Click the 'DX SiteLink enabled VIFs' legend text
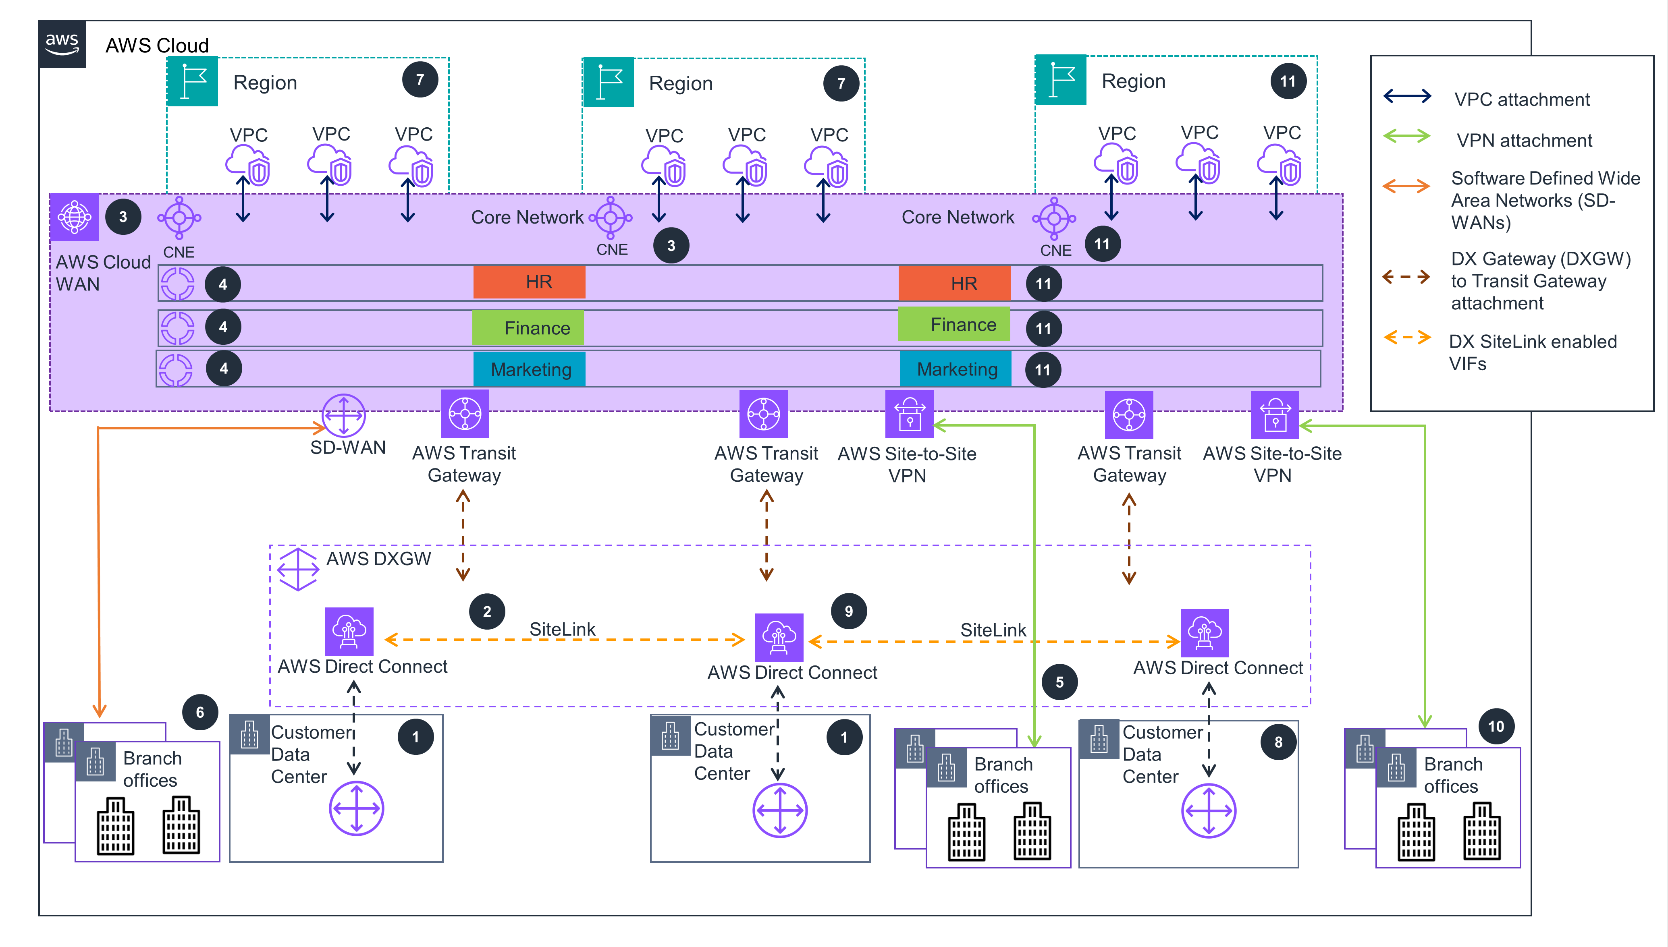 coord(1533,352)
